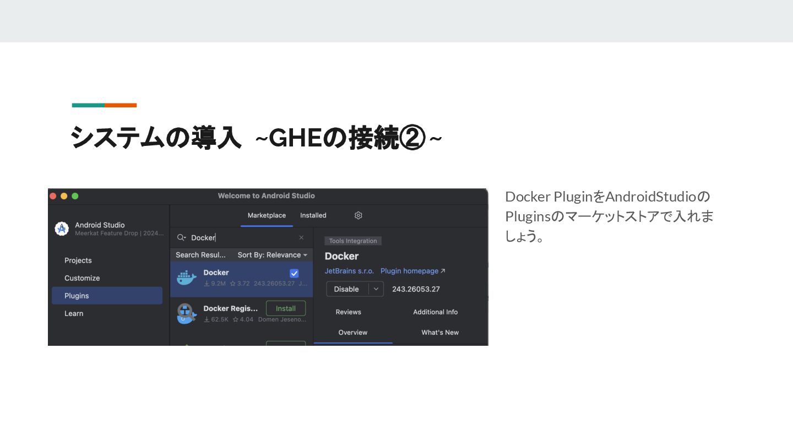Click the Docker heading in details pane

pos(341,256)
